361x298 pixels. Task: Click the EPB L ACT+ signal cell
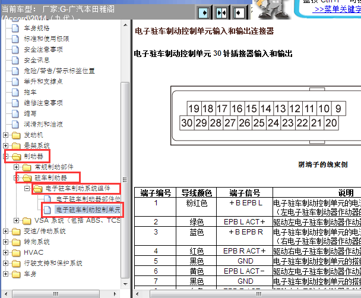pyautogui.click(x=245, y=222)
